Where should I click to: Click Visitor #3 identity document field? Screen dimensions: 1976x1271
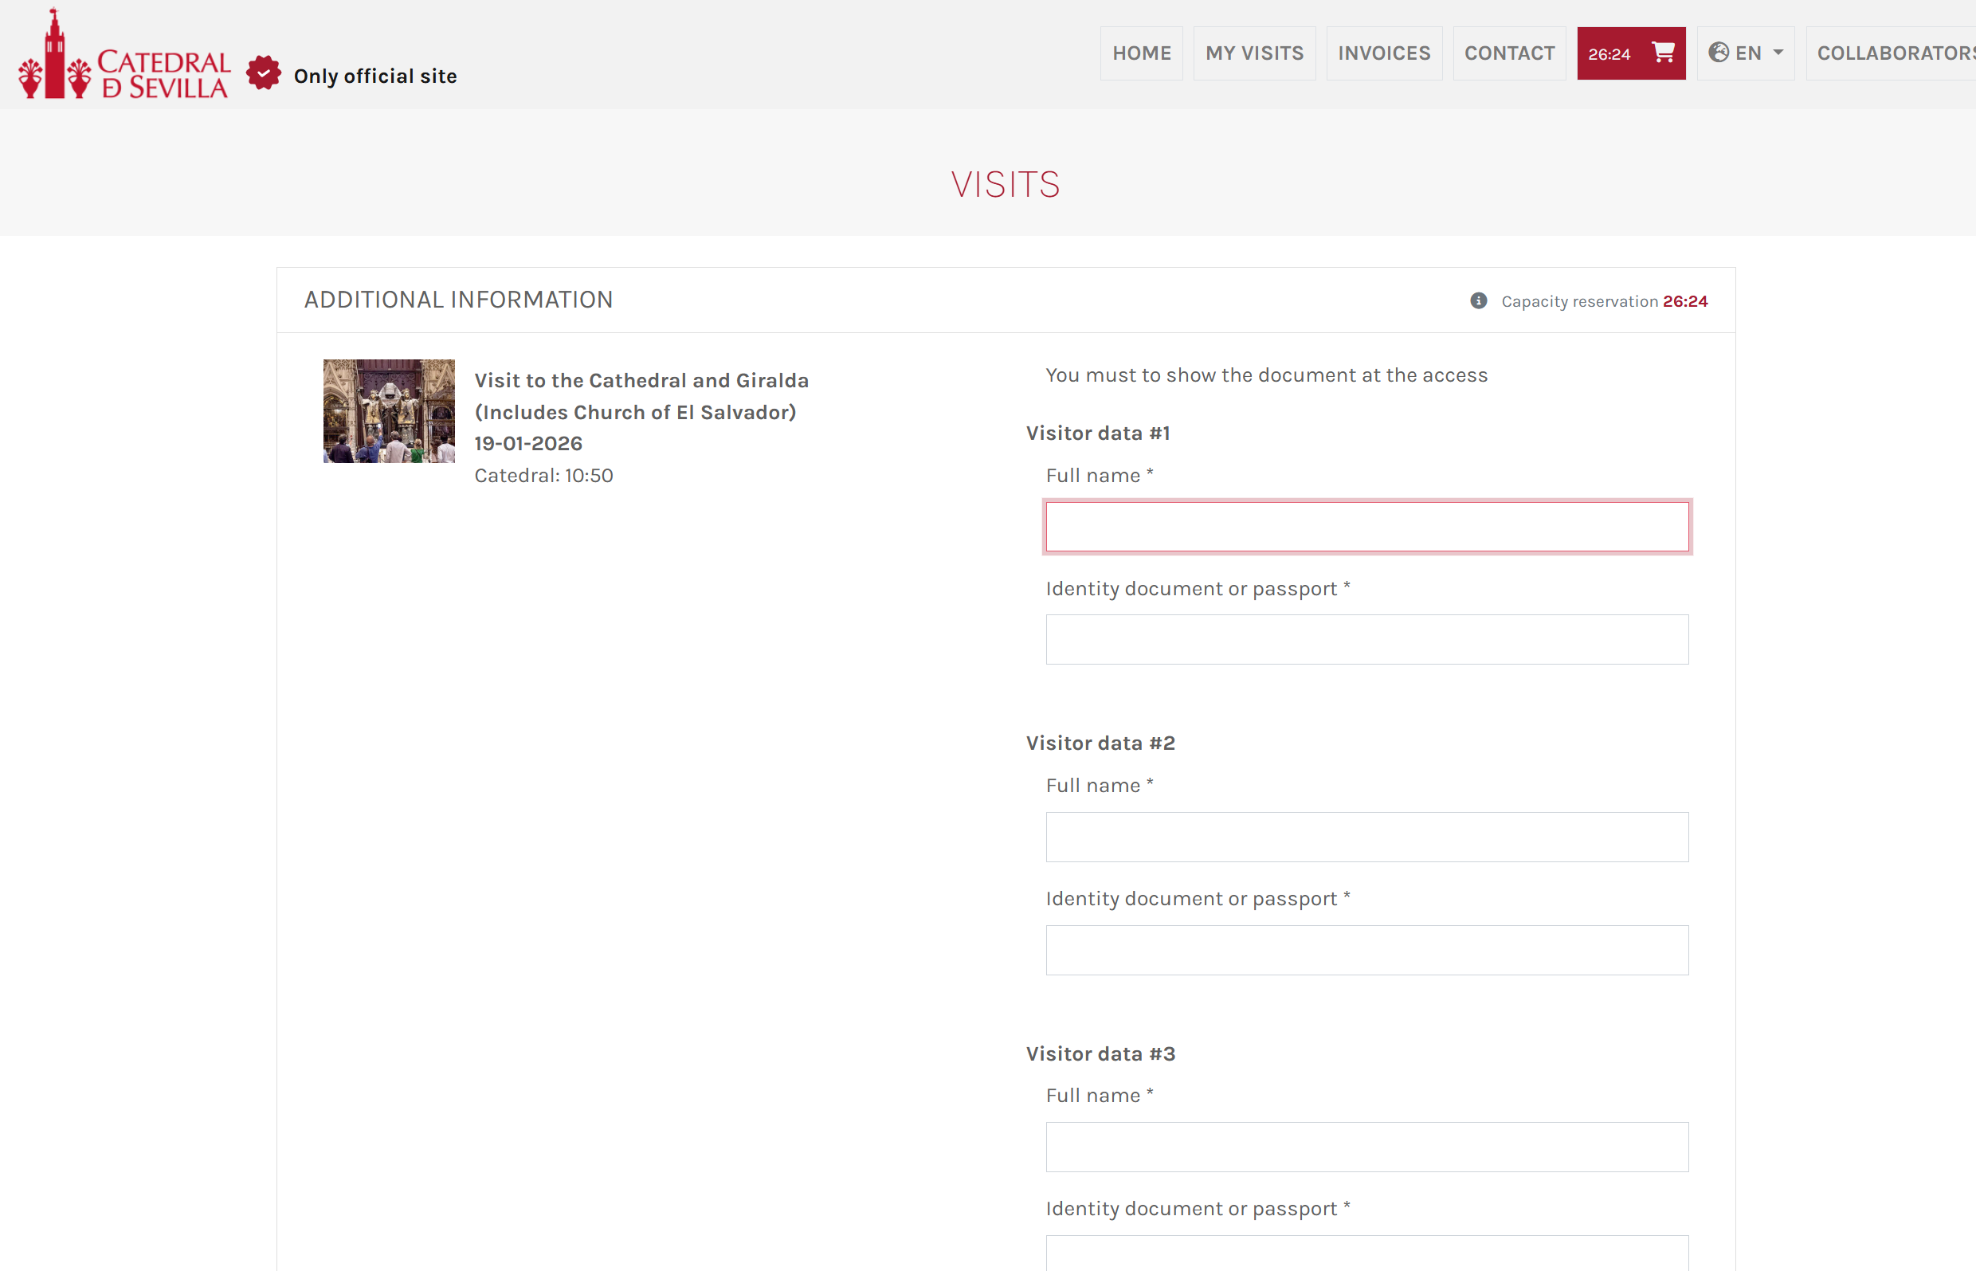1366,1254
